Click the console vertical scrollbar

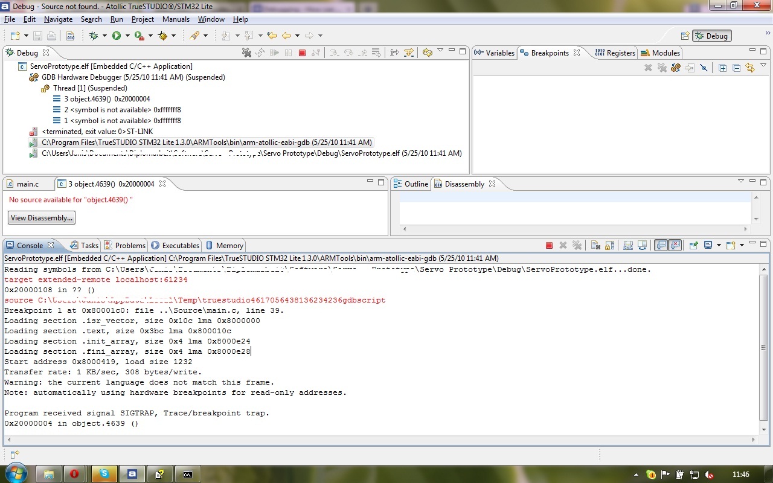coord(764,348)
